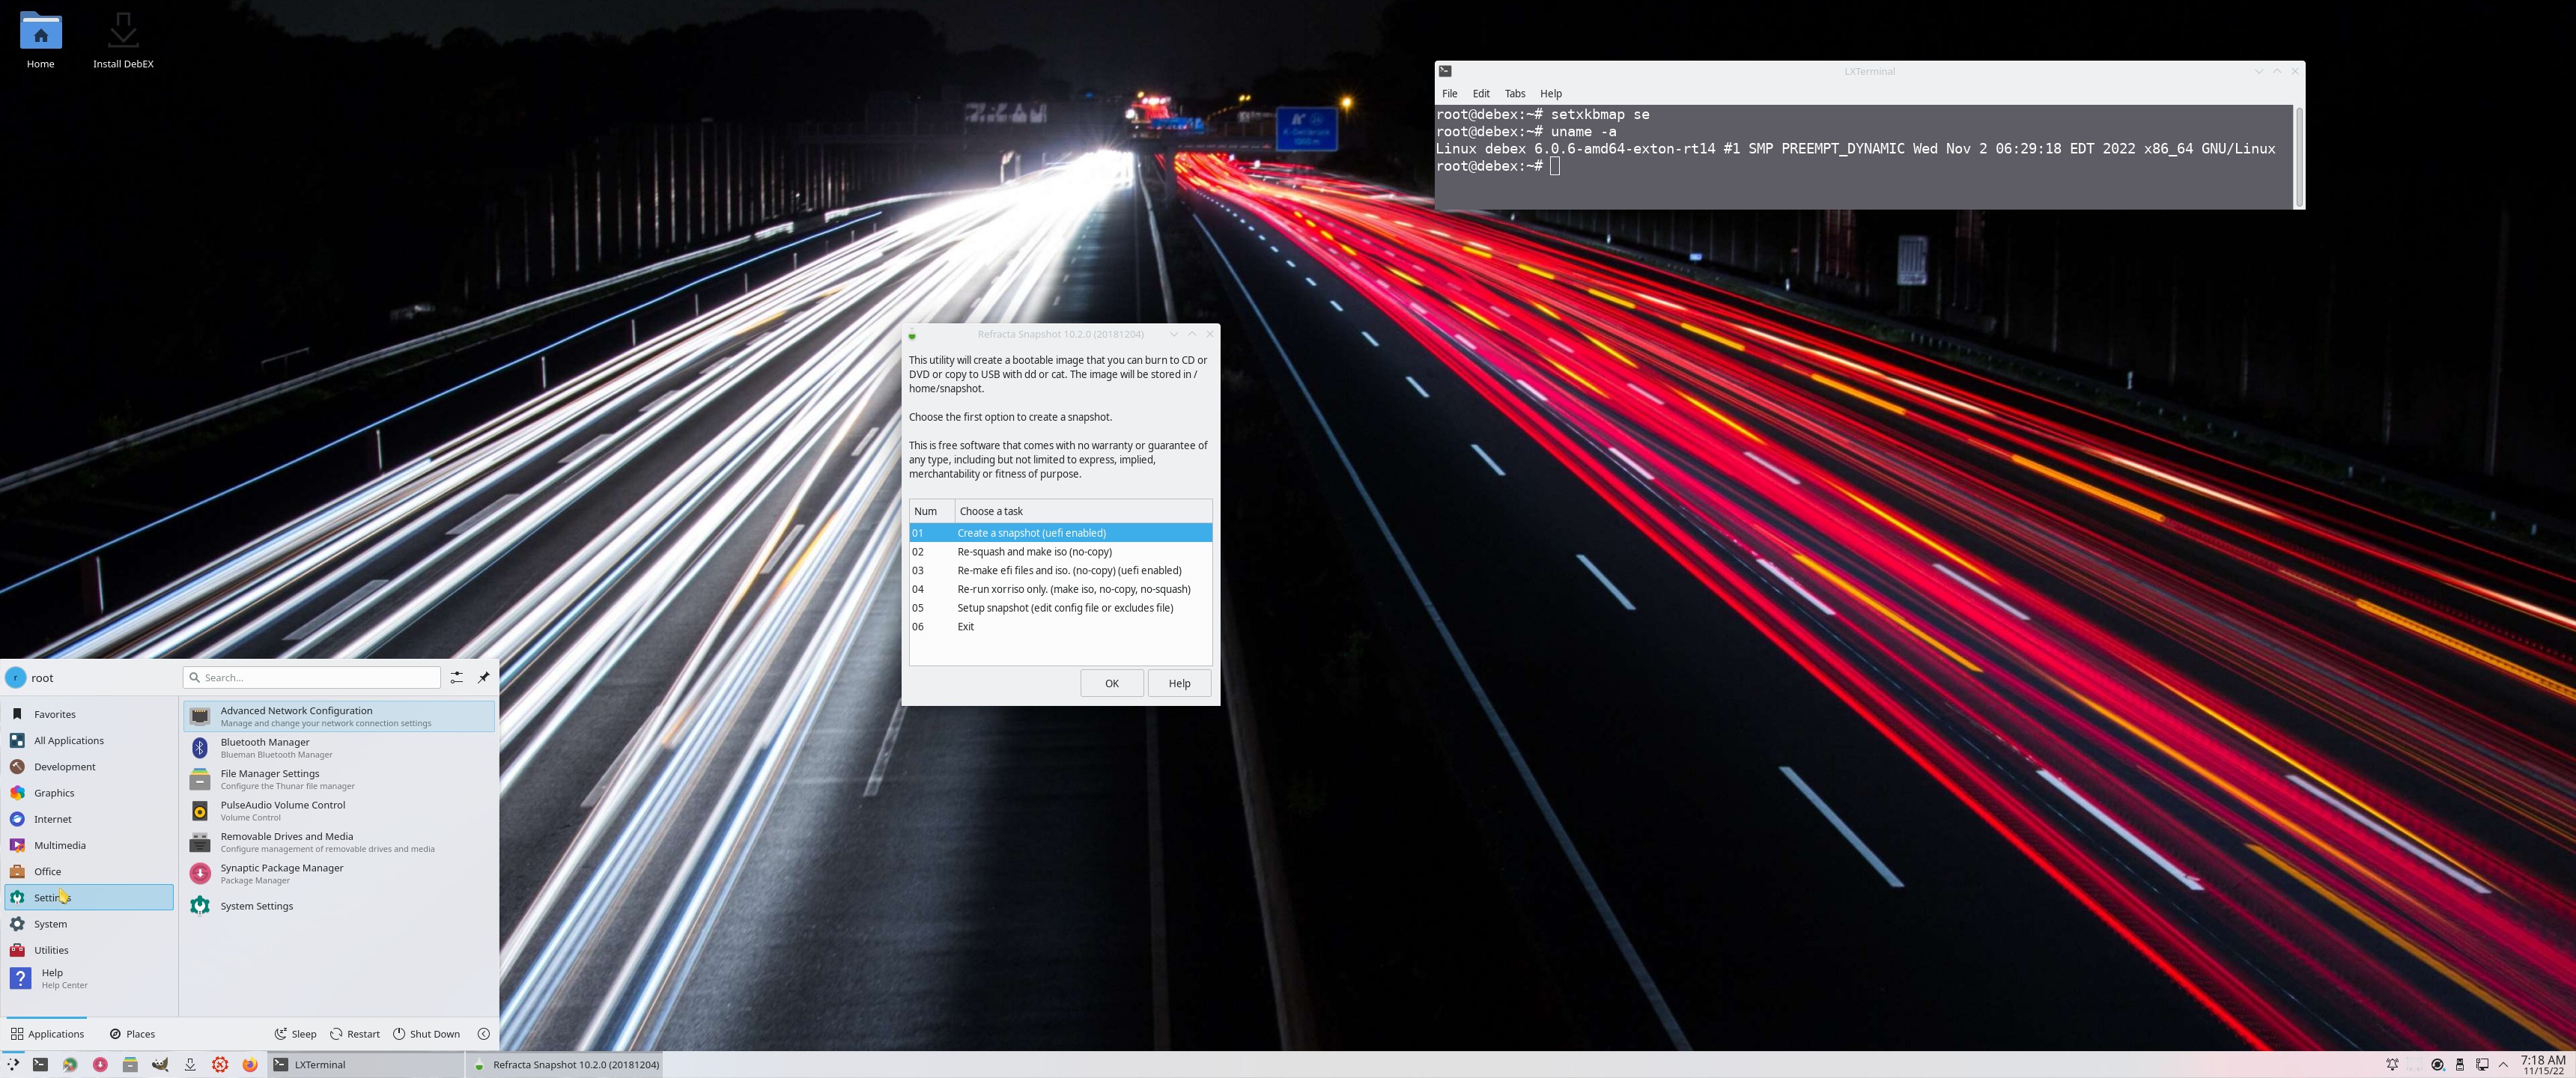This screenshot has width=2576, height=1078.
Task: Launch Firefox from the taskbar
Action: point(251,1065)
